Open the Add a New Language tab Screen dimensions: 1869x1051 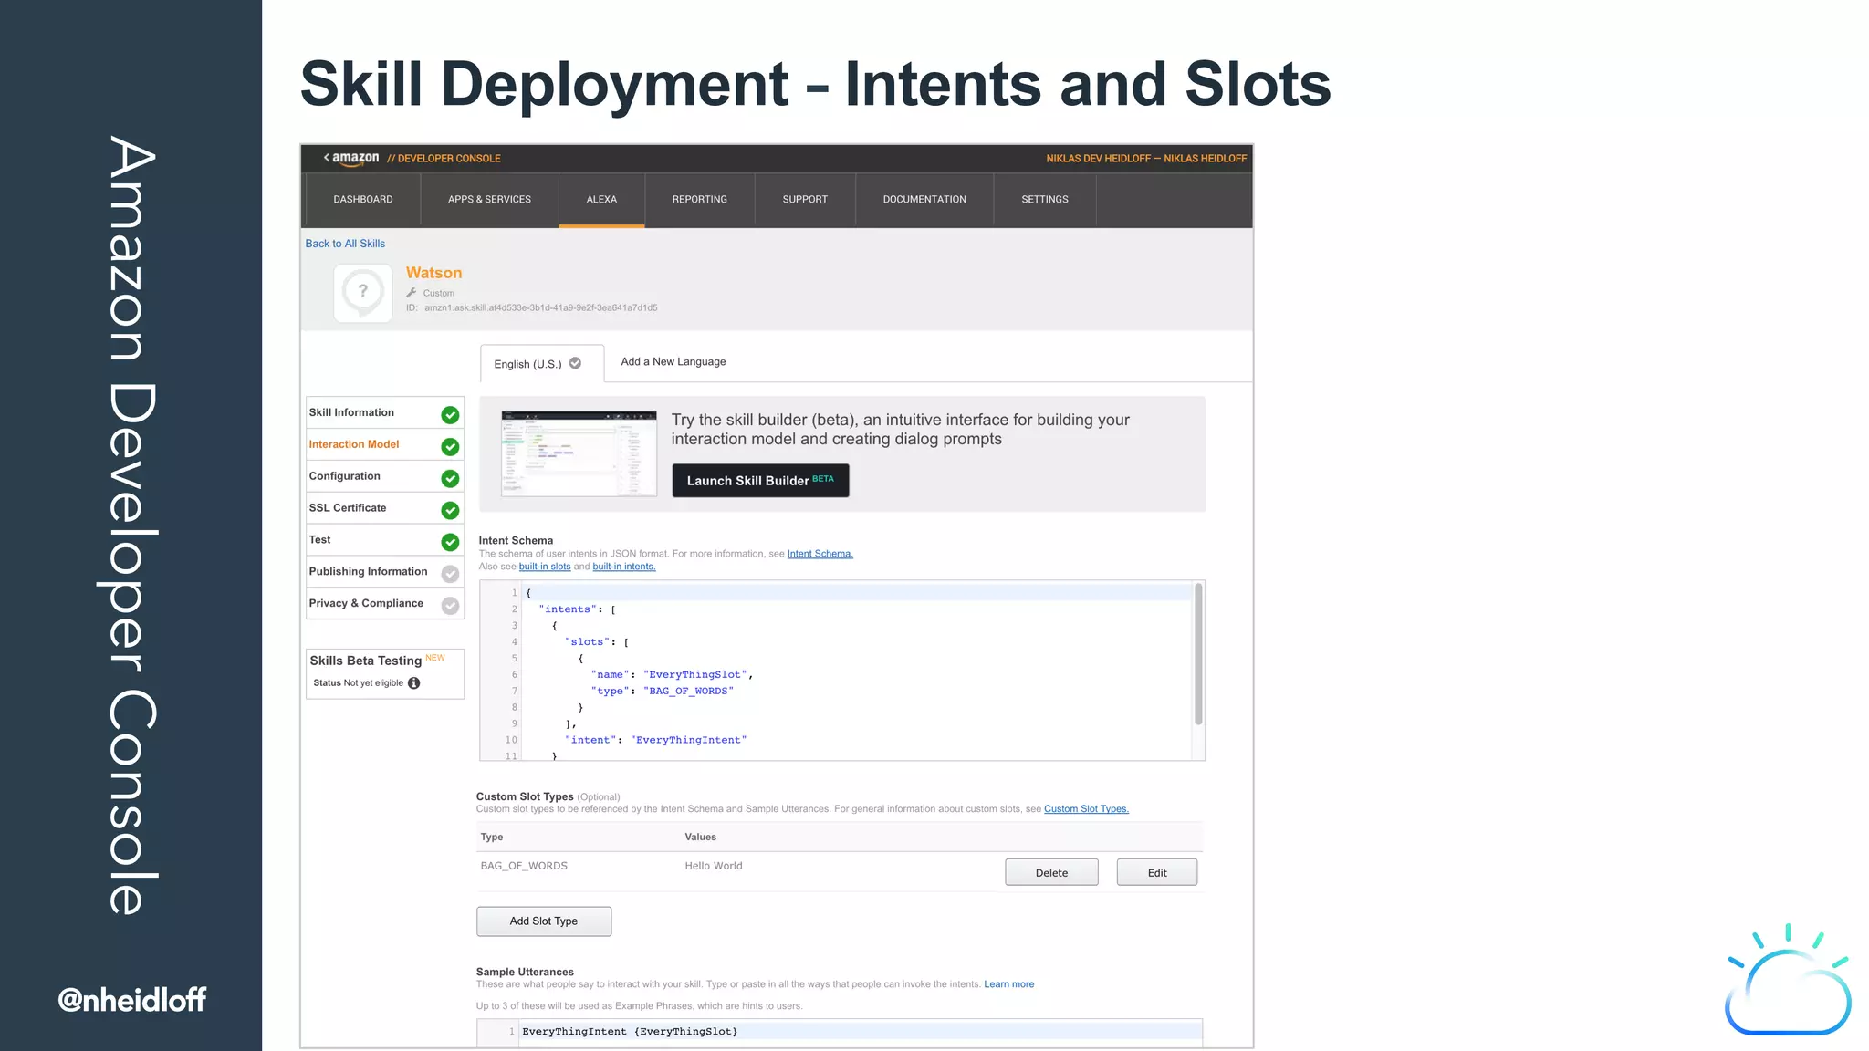[673, 362]
